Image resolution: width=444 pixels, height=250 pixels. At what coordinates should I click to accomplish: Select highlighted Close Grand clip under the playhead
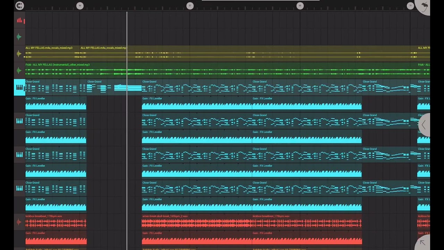pos(114,87)
